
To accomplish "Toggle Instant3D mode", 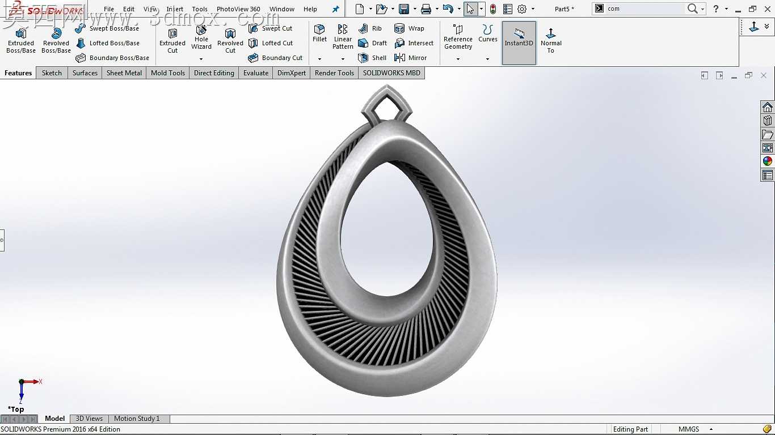I will [519, 43].
